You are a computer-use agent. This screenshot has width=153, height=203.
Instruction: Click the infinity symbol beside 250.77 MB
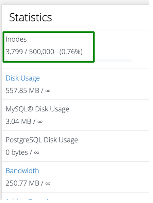coord(48,184)
